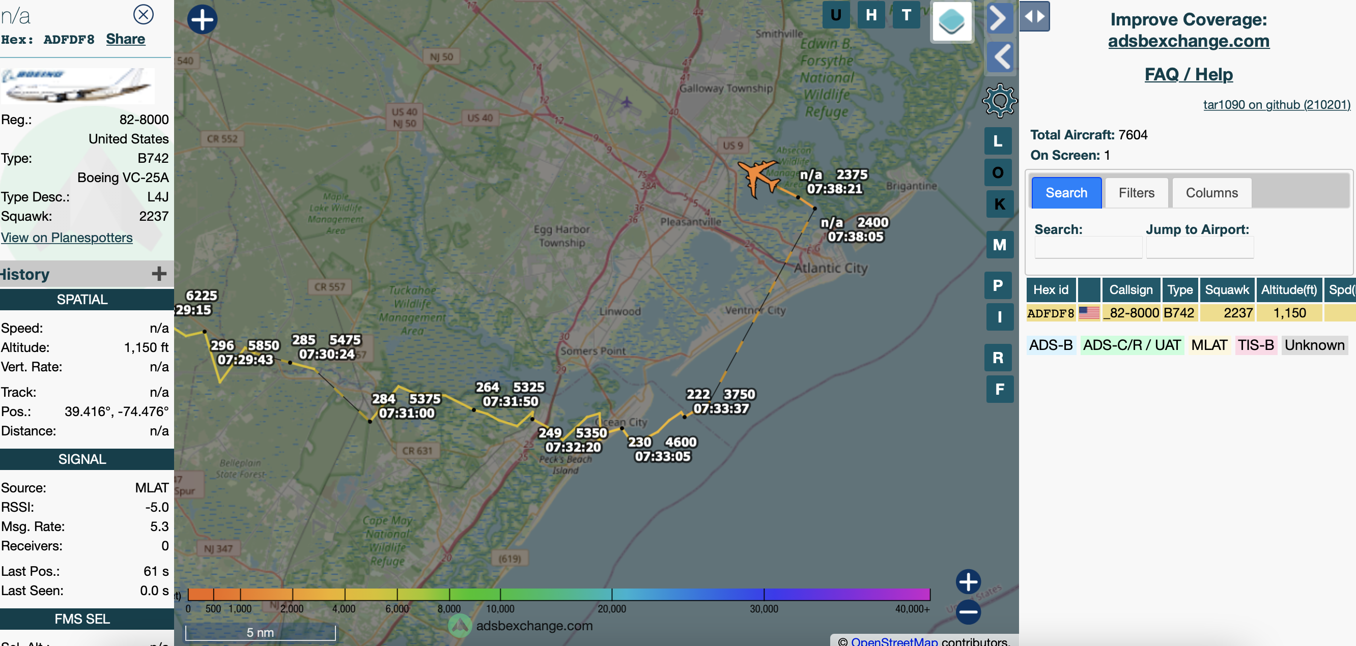The image size is (1356, 646).
Task: Click the right chevron arrow button
Action: 999,18
